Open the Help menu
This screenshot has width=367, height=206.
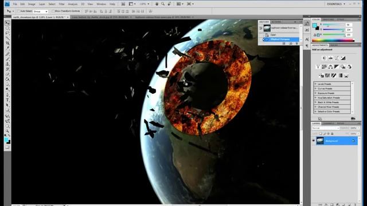pyautogui.click(x=112, y=4)
